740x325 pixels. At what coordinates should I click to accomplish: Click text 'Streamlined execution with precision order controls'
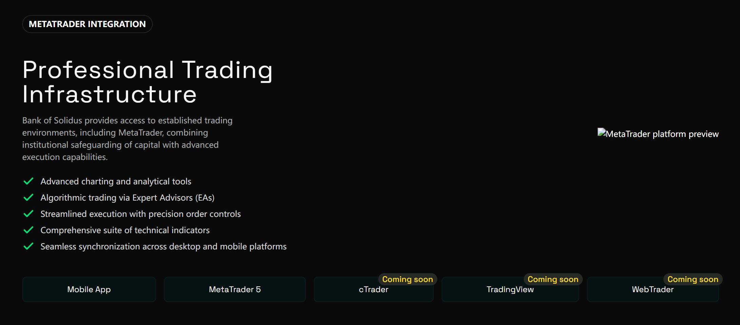click(x=141, y=214)
